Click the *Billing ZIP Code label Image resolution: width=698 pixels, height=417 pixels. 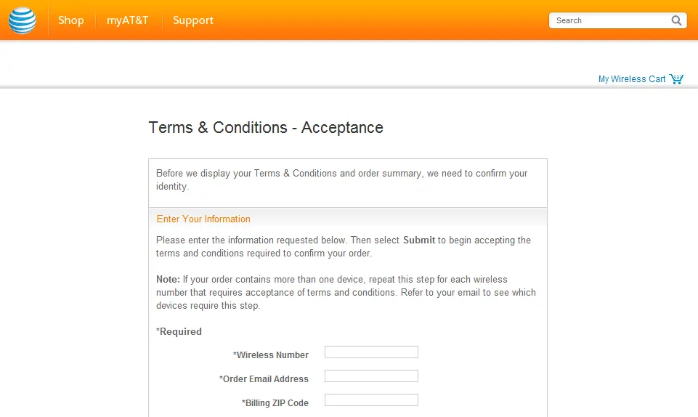[x=275, y=403]
